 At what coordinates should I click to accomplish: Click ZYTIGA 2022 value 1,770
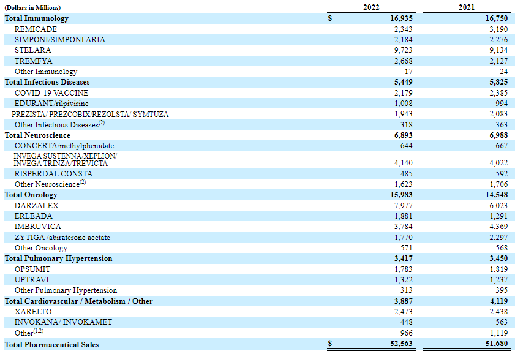[x=404, y=238]
